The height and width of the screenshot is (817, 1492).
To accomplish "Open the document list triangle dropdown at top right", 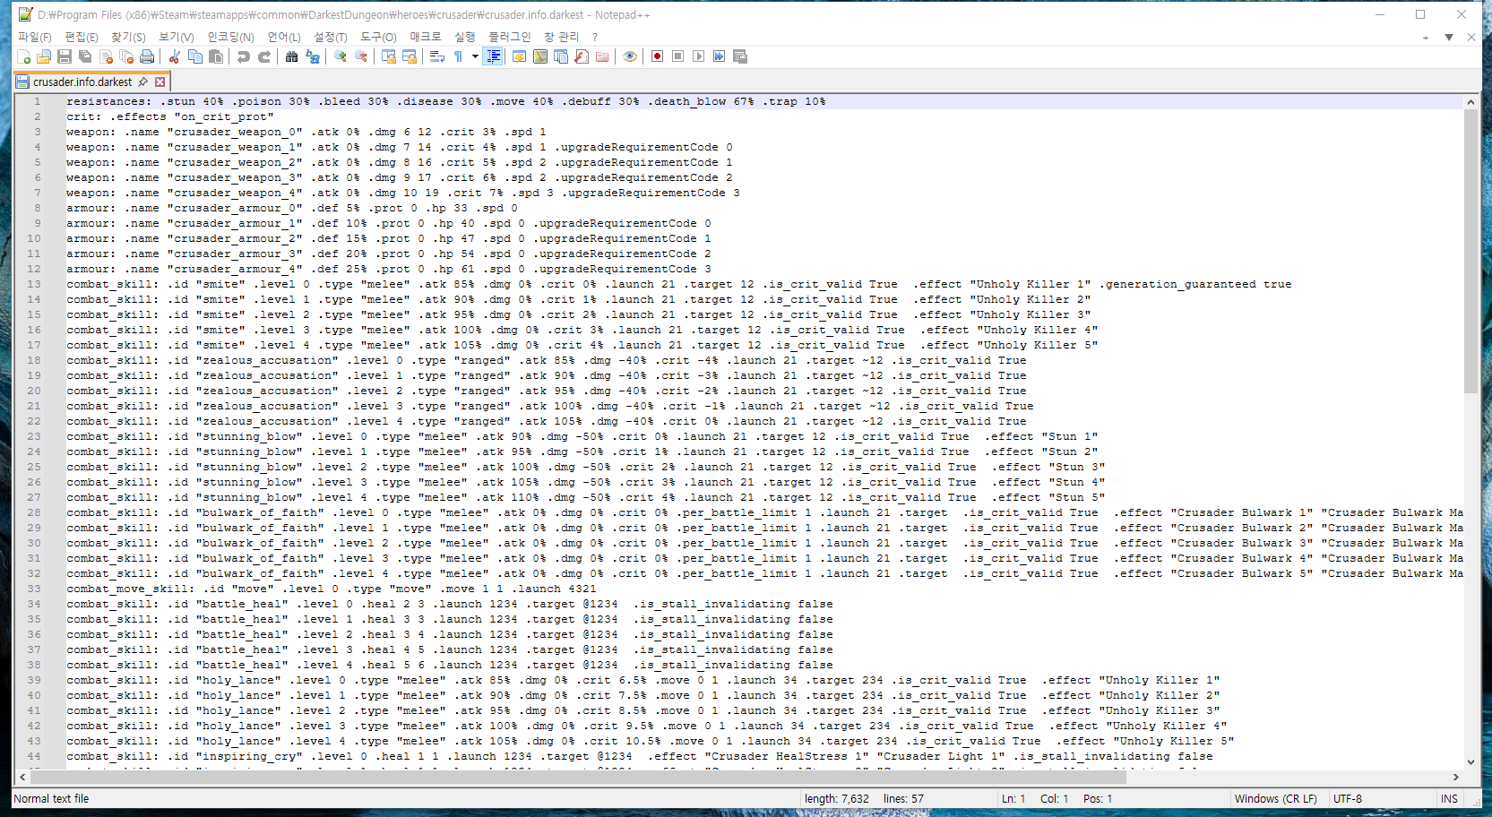I will [x=1449, y=38].
